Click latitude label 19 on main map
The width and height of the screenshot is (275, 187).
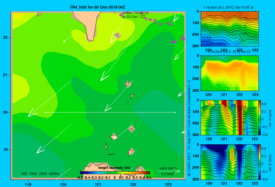click(x=5, y=150)
